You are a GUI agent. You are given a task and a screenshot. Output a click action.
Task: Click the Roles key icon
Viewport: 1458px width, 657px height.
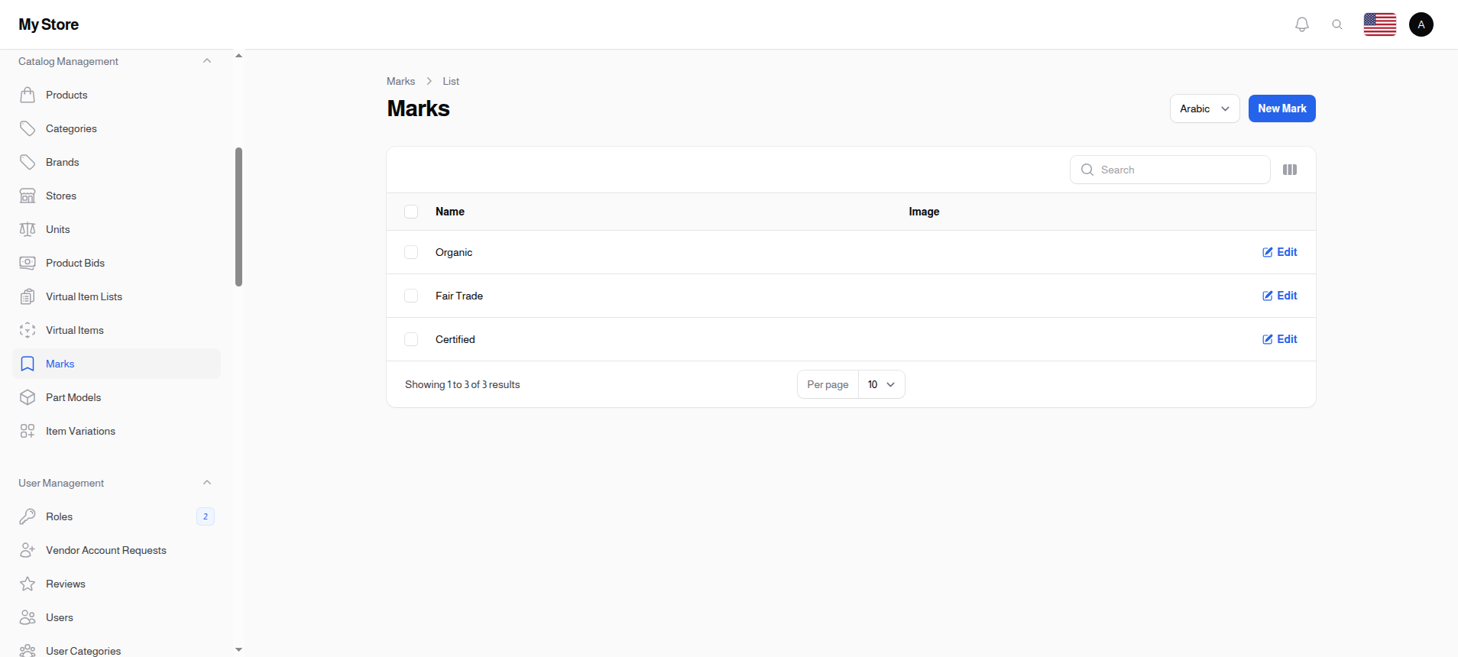point(28,516)
